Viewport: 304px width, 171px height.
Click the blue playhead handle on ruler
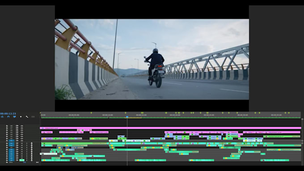coord(127,117)
